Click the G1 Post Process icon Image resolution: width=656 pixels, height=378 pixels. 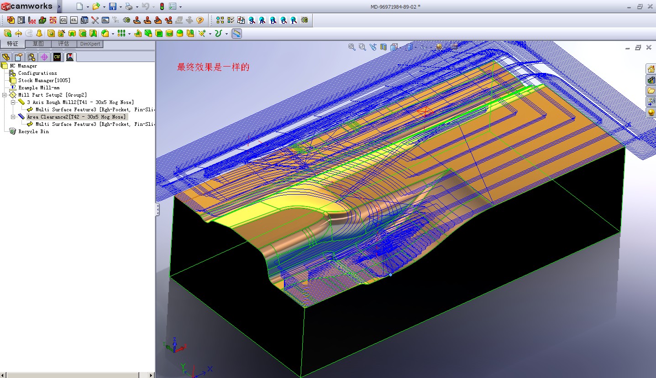[63, 20]
